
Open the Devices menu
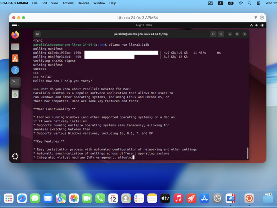83,3
